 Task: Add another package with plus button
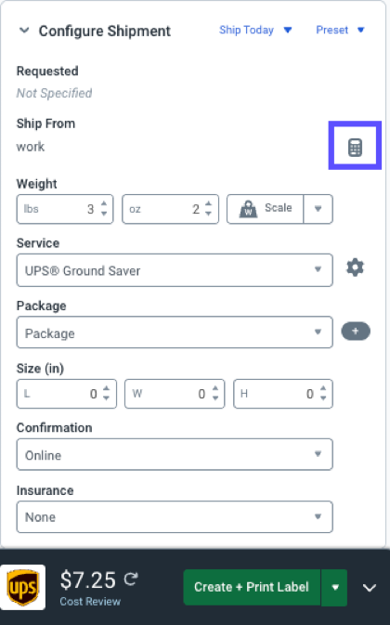tap(356, 332)
